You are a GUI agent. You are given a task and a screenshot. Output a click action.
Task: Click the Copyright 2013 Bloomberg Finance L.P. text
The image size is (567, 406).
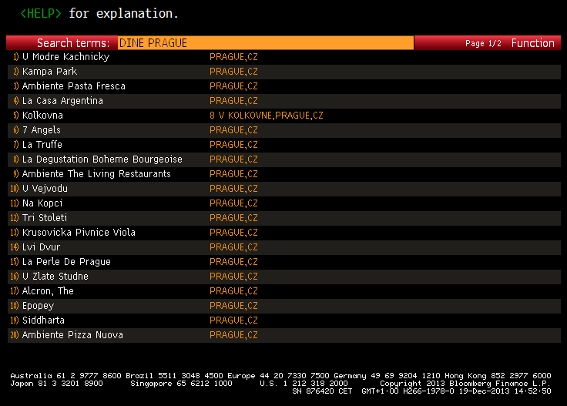point(465,384)
